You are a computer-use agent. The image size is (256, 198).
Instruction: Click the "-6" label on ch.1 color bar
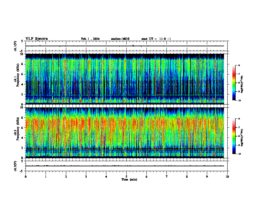[239, 65]
